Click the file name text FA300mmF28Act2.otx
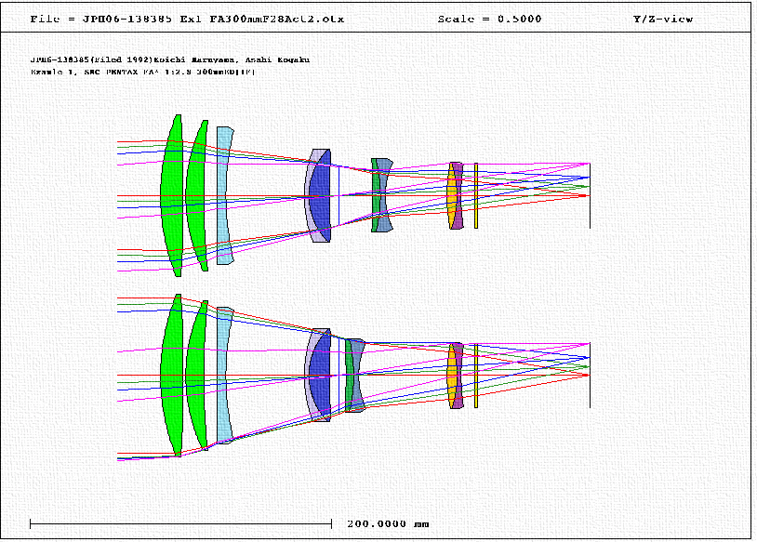The image size is (757, 542). [276, 20]
